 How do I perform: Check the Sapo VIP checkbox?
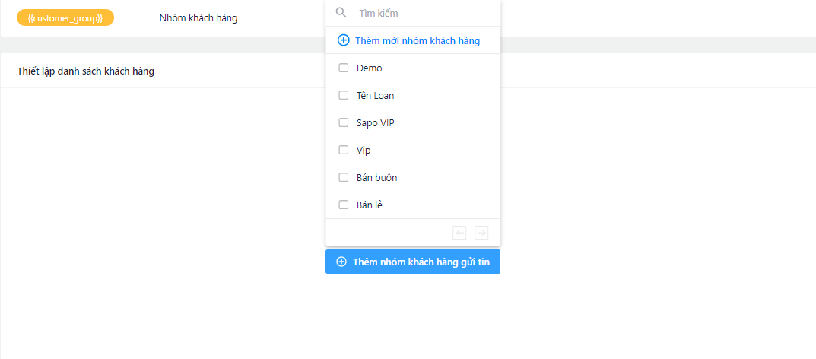(x=344, y=122)
